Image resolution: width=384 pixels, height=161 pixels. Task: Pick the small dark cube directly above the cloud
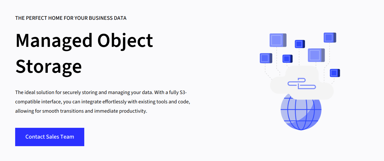click(287, 59)
